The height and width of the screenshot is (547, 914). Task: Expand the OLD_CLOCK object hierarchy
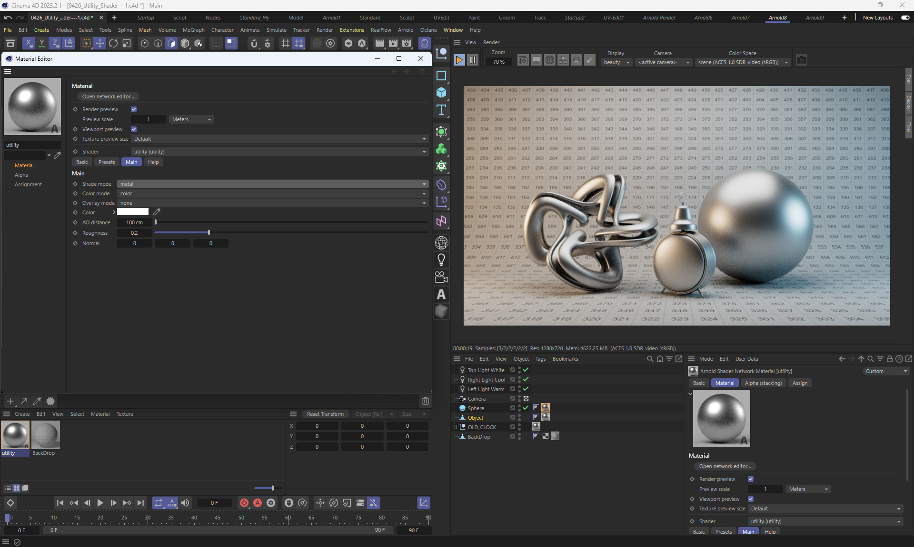[455, 427]
